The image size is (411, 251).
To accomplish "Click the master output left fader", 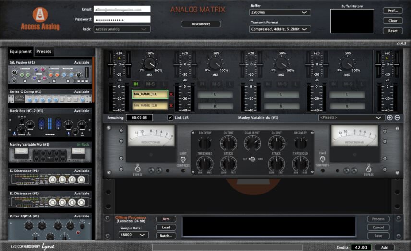I will click(x=378, y=64).
